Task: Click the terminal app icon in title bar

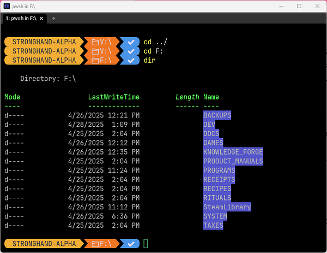Action: point(7,5)
